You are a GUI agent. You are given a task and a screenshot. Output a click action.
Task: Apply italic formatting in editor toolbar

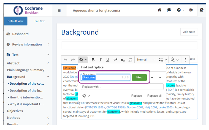[x=101, y=60]
